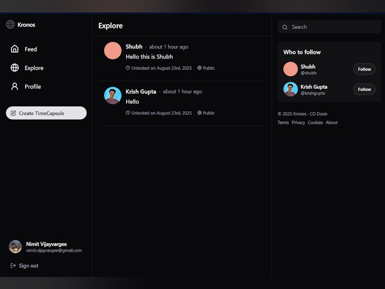Click the @shubh handle
This screenshot has height=289, width=385.
coord(308,73)
